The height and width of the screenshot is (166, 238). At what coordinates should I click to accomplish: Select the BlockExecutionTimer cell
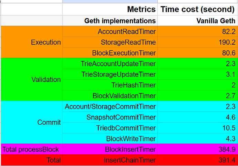tap(110, 53)
